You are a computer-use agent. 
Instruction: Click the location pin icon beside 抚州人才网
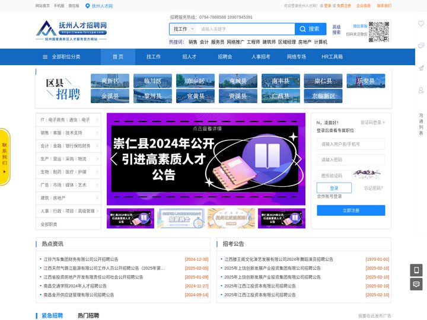tap(87, 6)
